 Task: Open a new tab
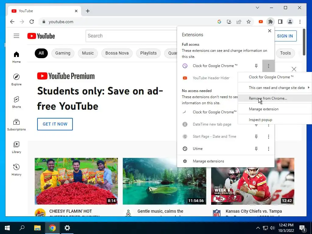coord(88,11)
